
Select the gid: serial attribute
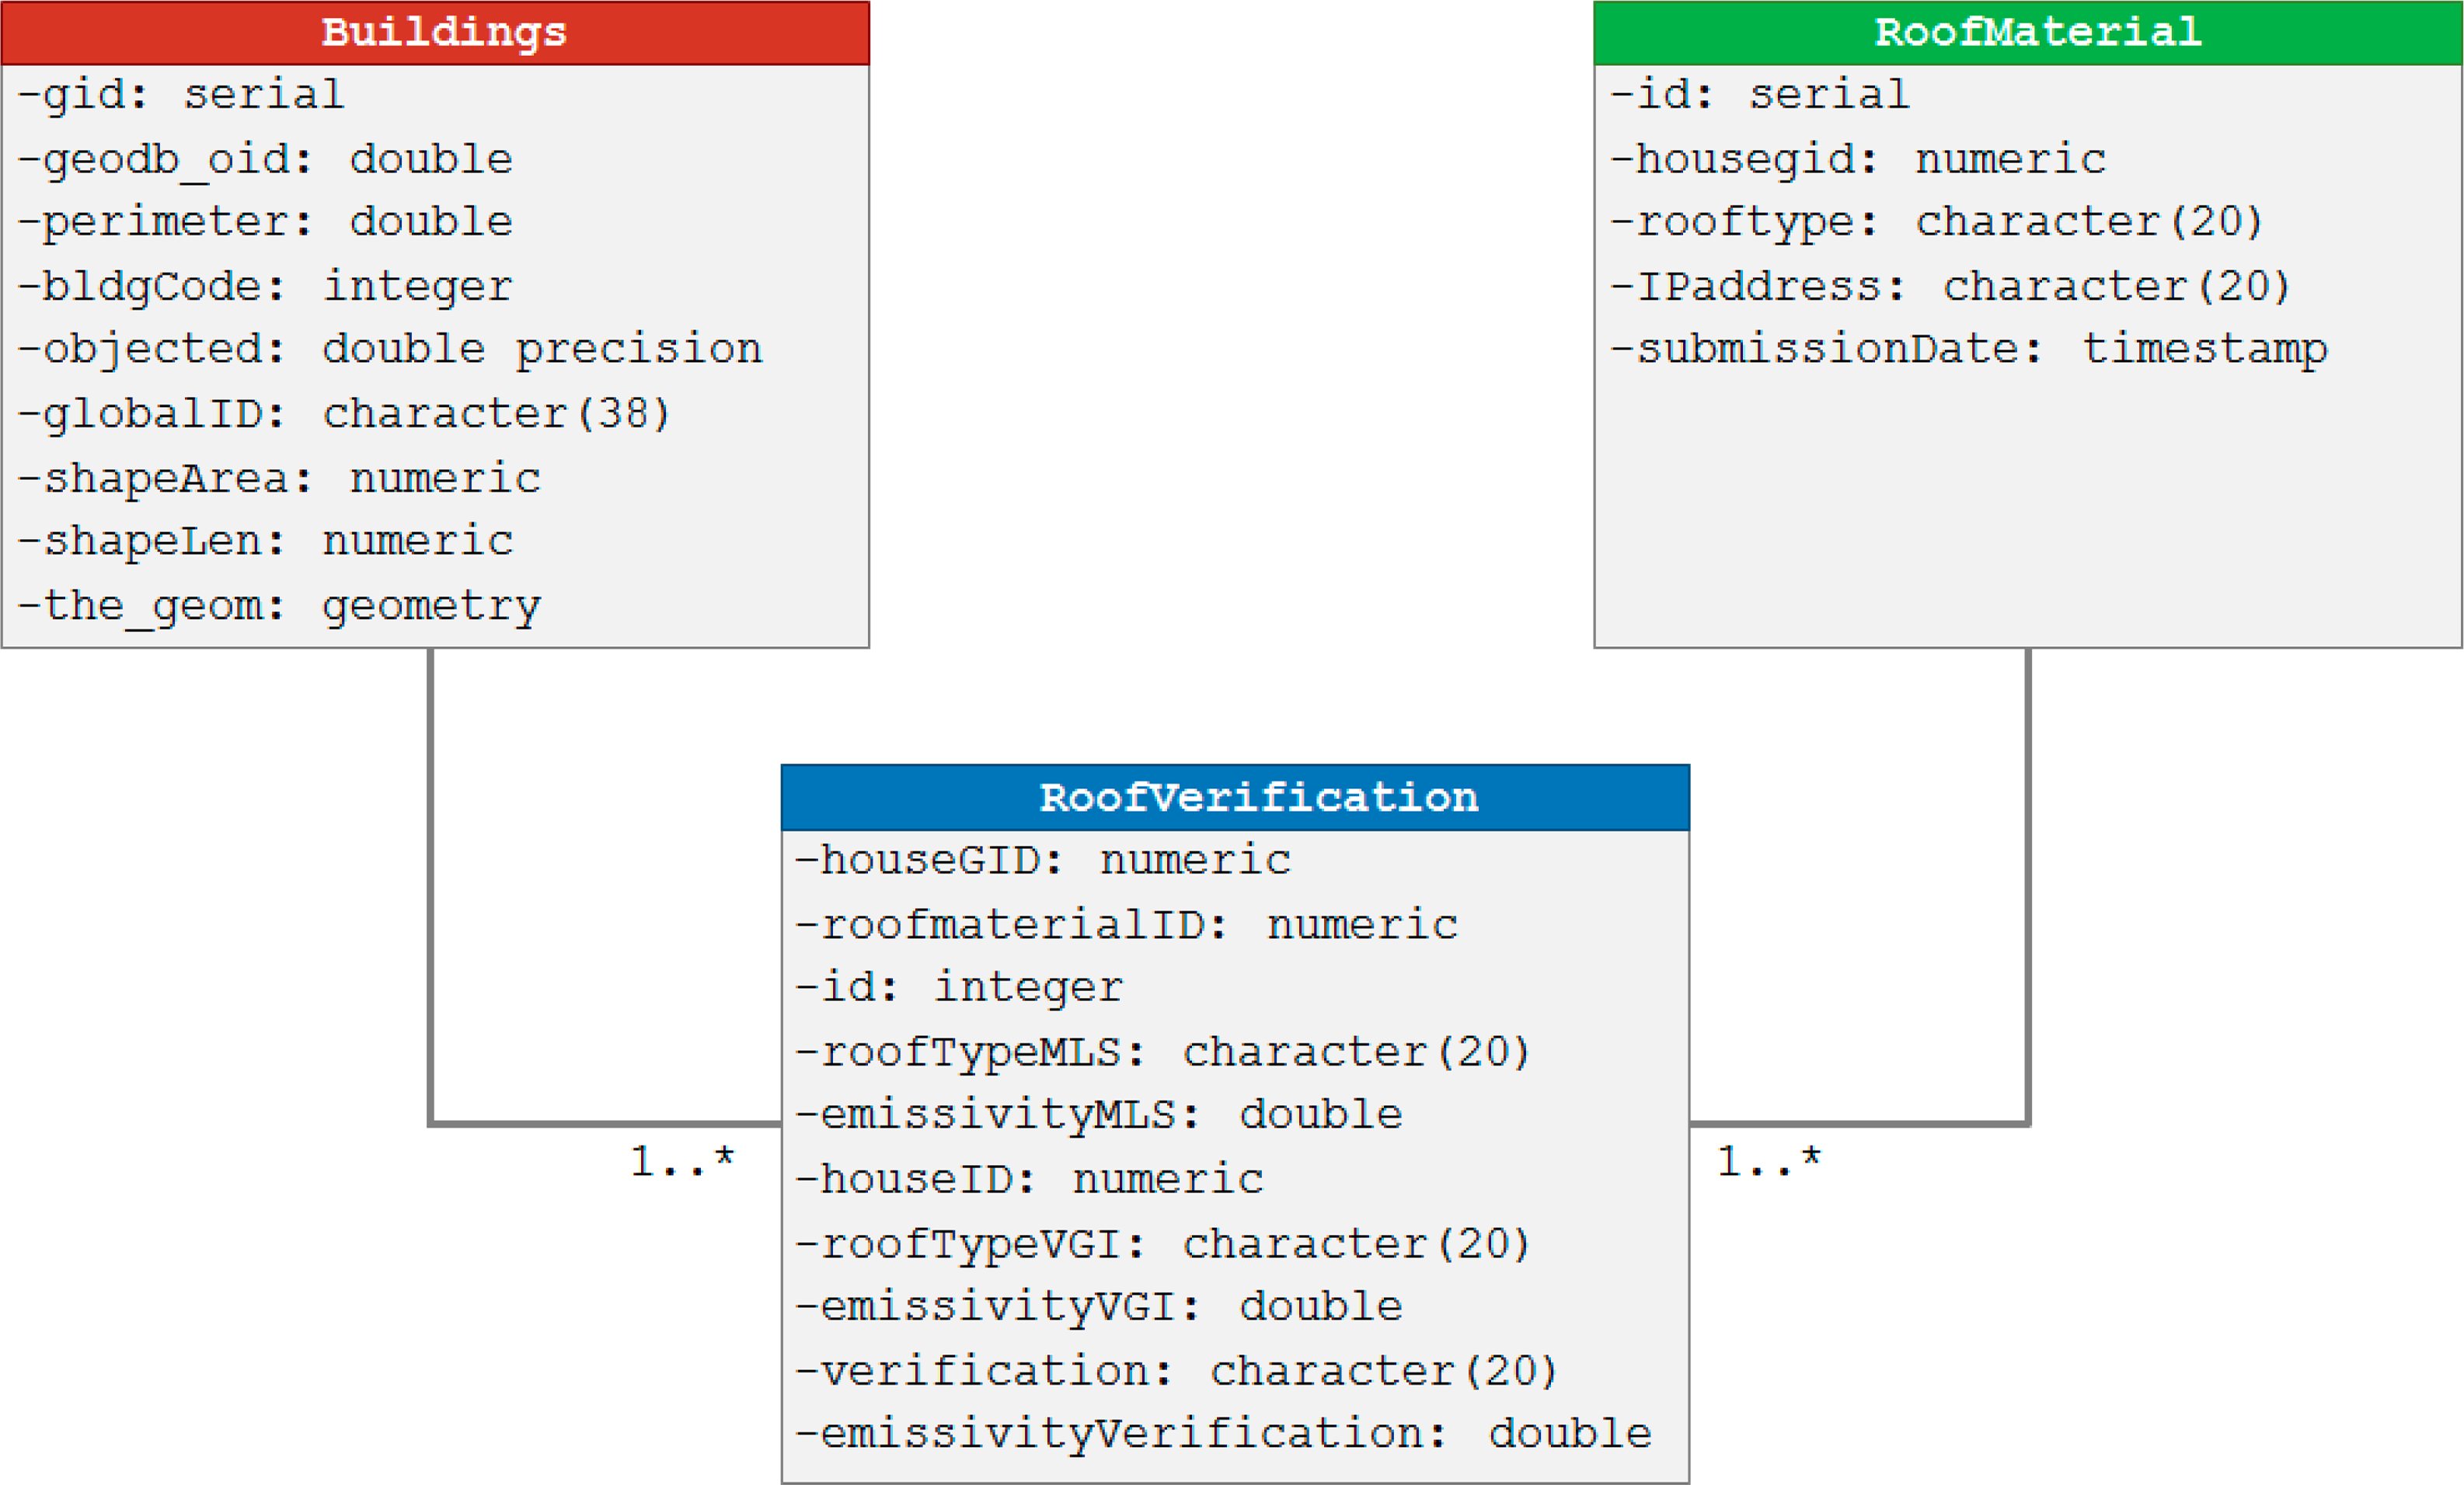coord(181,95)
